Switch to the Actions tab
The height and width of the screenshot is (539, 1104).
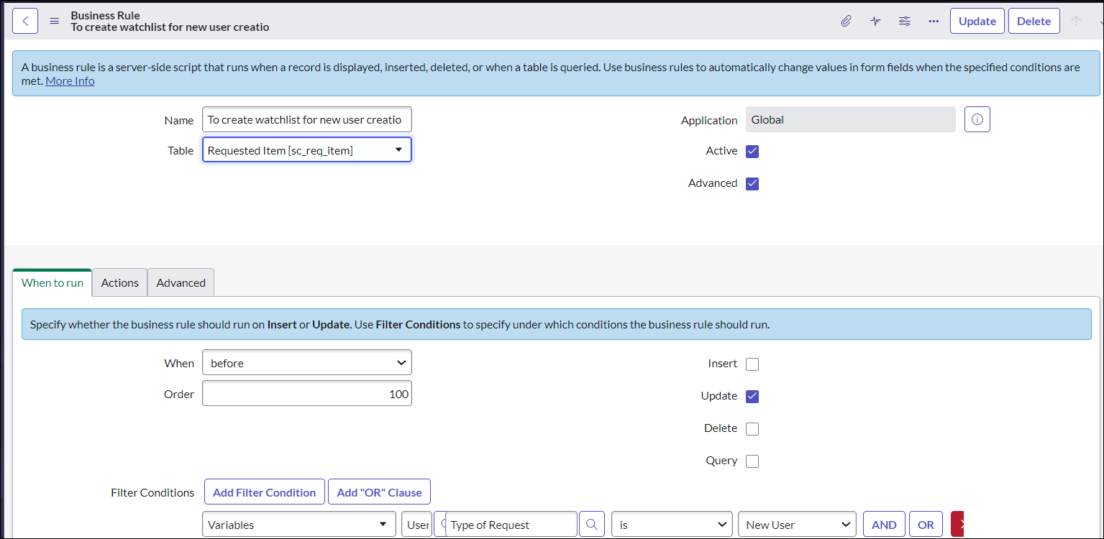119,282
